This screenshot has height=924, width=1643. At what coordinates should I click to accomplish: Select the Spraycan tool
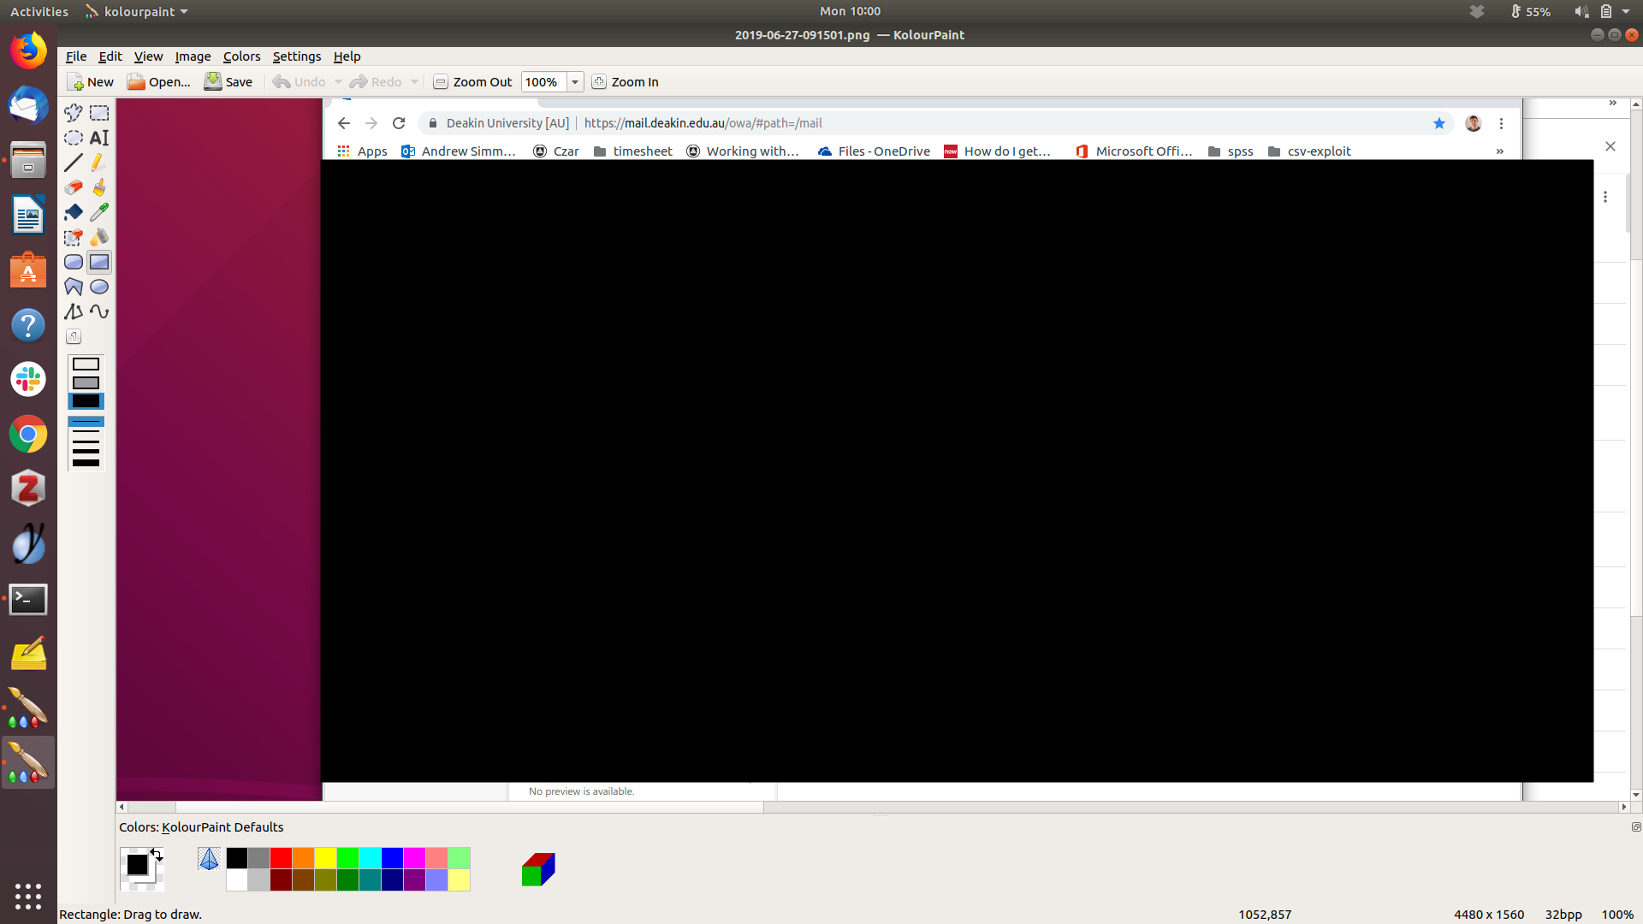[x=99, y=237]
